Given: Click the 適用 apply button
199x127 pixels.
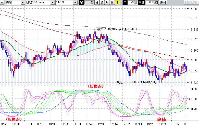Looking at the screenshot, I should coord(163,3).
